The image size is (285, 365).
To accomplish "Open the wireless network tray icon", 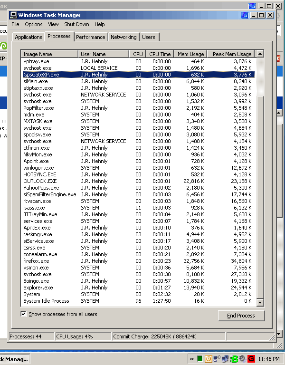I will [217, 359].
